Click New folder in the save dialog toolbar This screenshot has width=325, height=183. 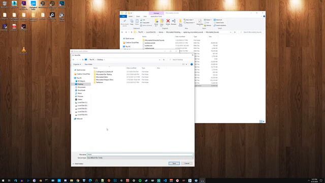pyautogui.click(x=88, y=65)
